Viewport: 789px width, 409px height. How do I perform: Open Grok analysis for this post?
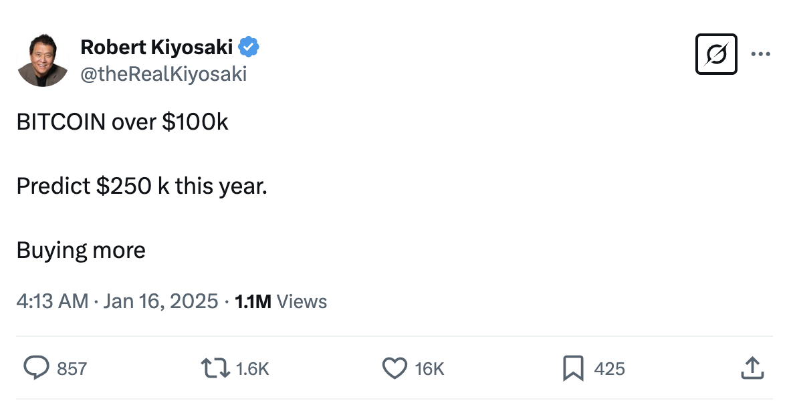coord(716,53)
